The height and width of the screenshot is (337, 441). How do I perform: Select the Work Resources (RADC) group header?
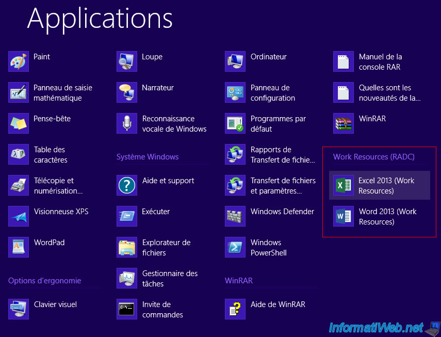point(374,157)
